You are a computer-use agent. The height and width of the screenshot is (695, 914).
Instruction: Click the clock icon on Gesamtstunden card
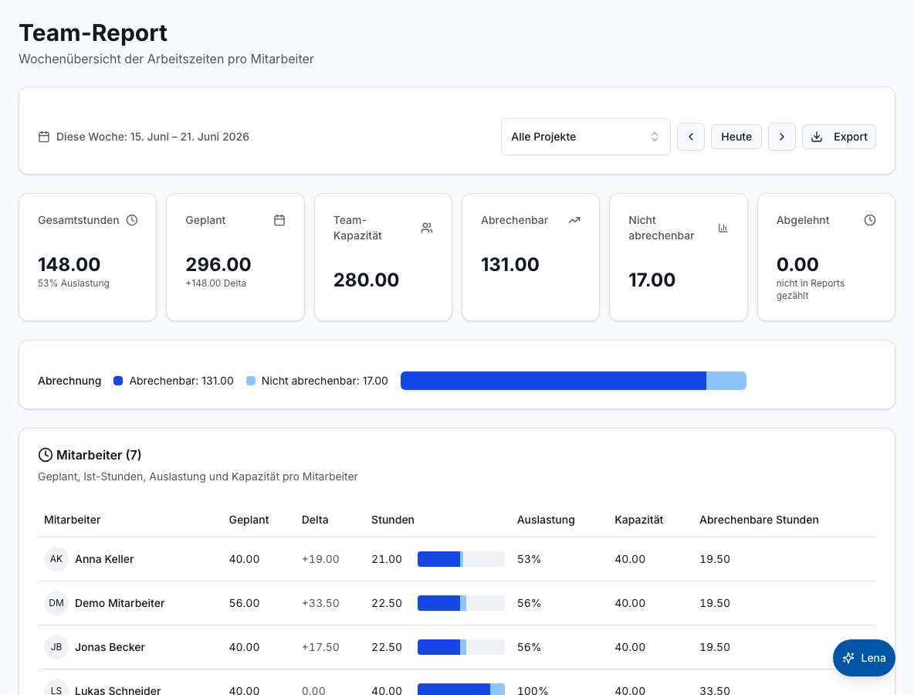[x=132, y=220]
